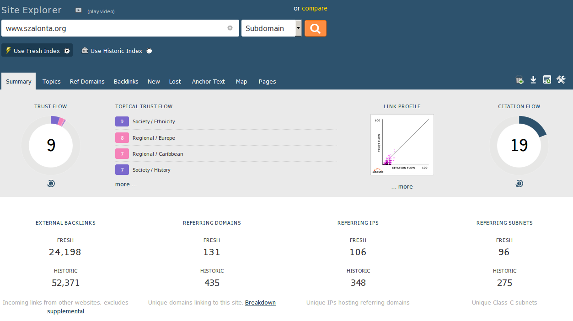The width and height of the screenshot is (573, 321).
Task: Expand more under the Link Profile chart
Action: [402, 186]
